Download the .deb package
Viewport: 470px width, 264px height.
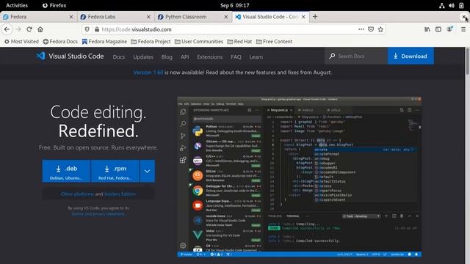(x=66, y=171)
